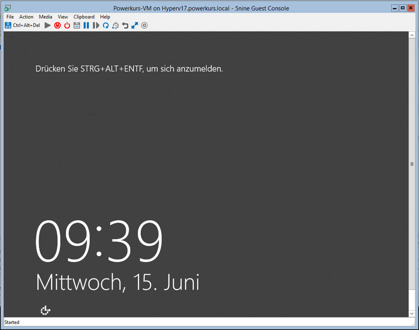Click the scrollbar down arrow
This screenshot has height=330, width=419.
coord(412,313)
